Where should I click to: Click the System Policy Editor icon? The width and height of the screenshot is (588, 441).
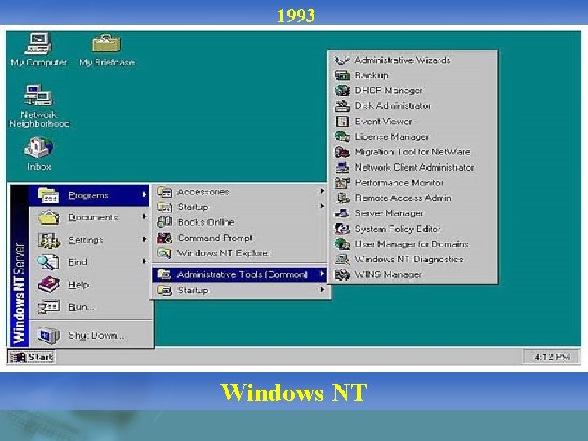tap(341, 229)
